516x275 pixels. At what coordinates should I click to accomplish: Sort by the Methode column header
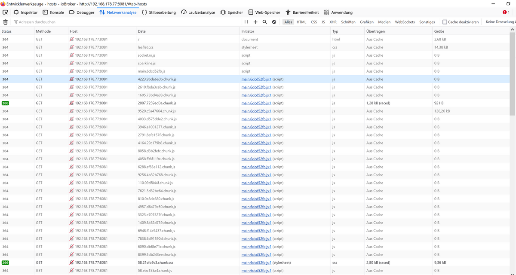(51, 31)
